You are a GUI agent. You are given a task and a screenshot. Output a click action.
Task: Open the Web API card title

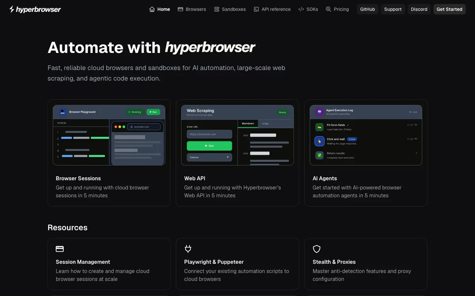coord(195,178)
